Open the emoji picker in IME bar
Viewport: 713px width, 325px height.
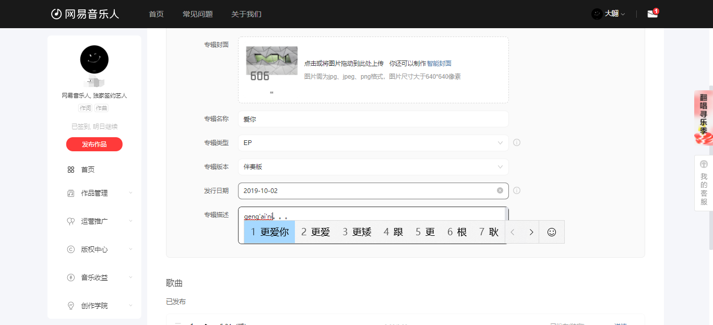pyautogui.click(x=551, y=232)
